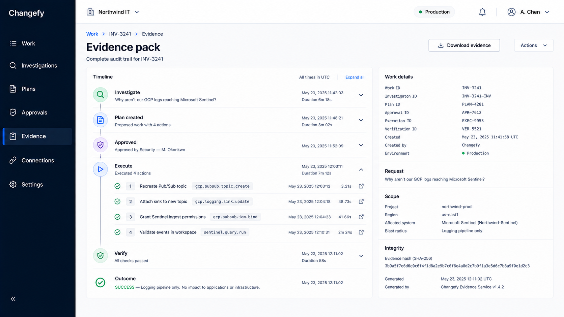
Task: Open the notifications bell
Action: (482, 12)
